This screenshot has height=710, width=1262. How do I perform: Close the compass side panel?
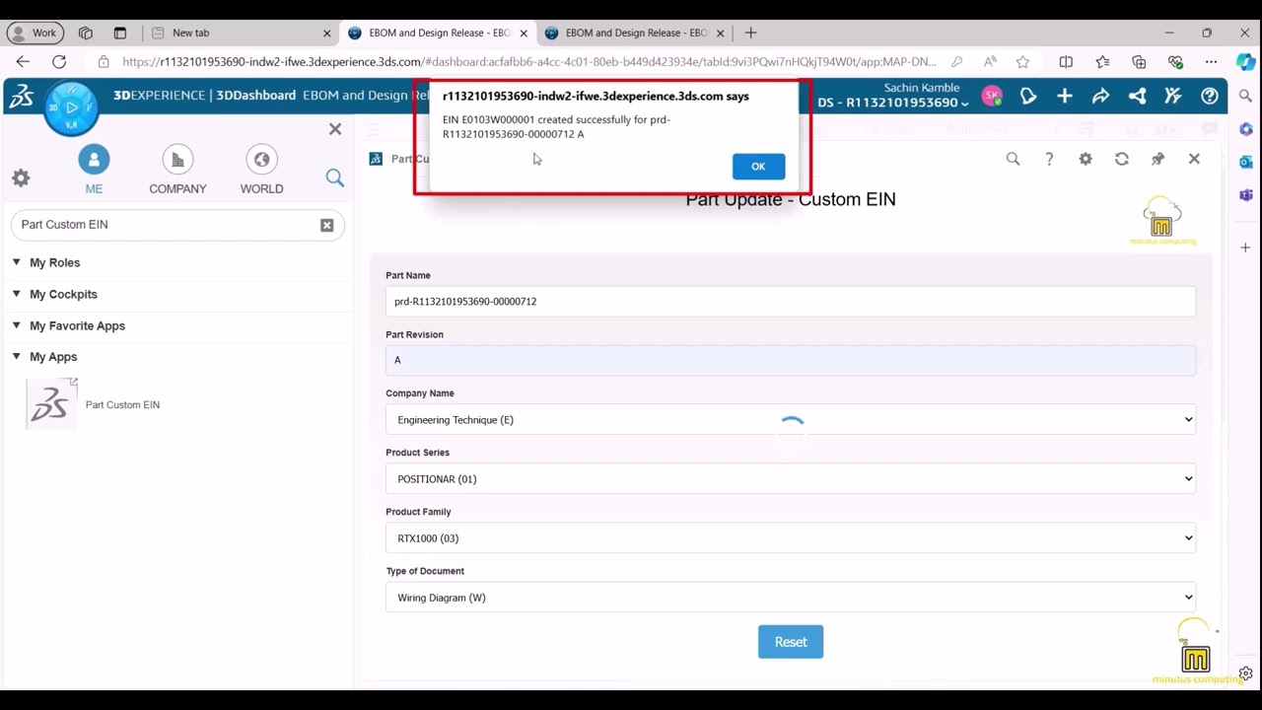pyautogui.click(x=335, y=129)
